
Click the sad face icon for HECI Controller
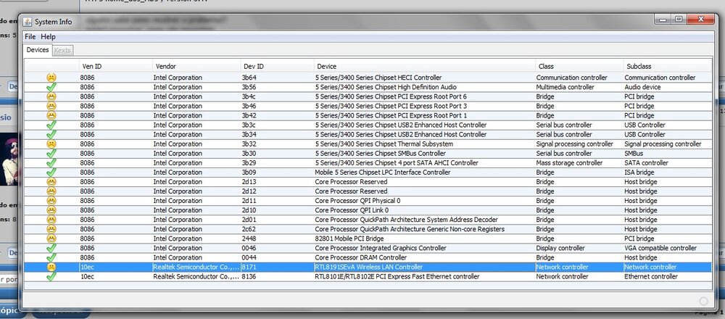point(51,78)
